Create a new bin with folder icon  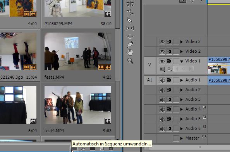pyautogui.click(x=92, y=149)
